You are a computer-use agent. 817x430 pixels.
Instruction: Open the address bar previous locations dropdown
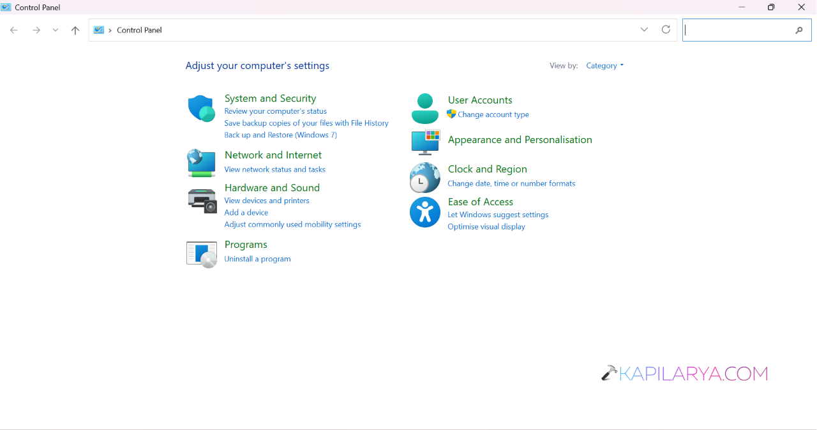tap(644, 29)
